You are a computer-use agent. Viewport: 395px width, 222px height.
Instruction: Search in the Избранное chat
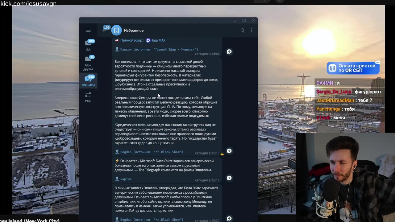(243, 30)
